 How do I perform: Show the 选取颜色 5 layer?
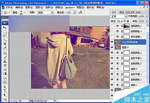point(112,26)
